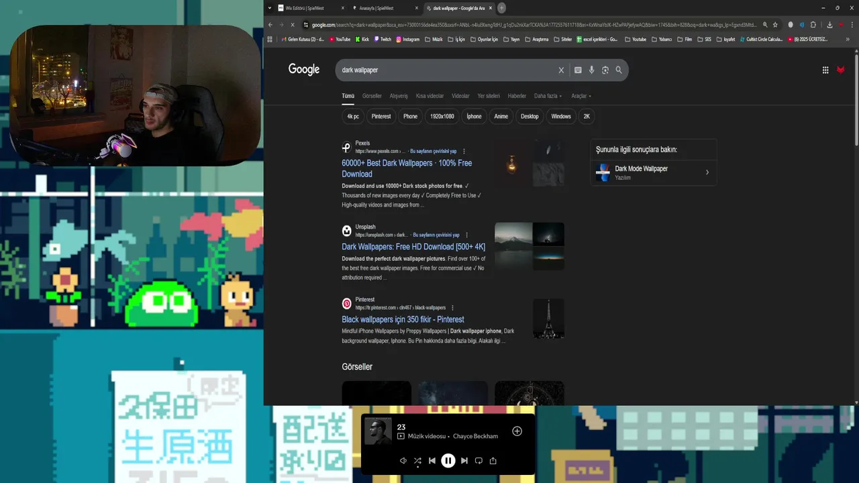
Task: Open the bookmarks apps grid icon
Action: click(x=270, y=40)
